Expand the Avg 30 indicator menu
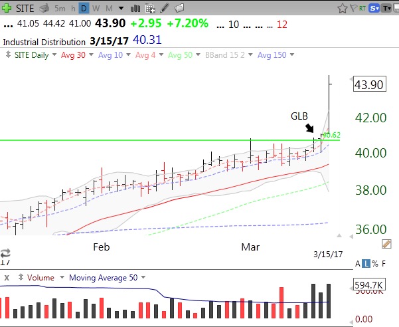Screen dimensions: 399x327 click(91, 54)
